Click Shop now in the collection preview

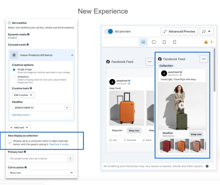coord(196,134)
